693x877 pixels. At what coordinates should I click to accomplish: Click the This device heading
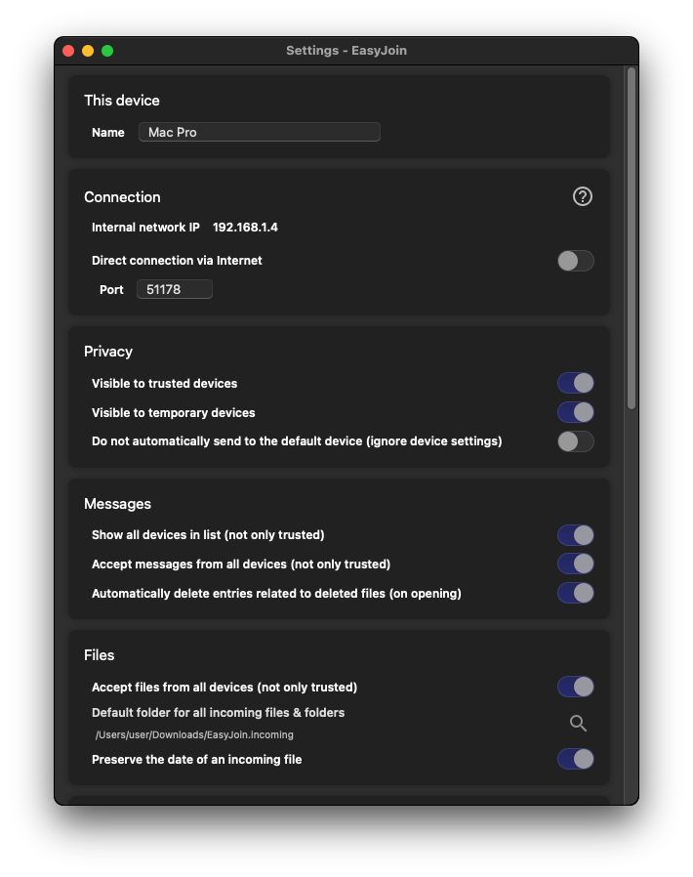coord(122,101)
